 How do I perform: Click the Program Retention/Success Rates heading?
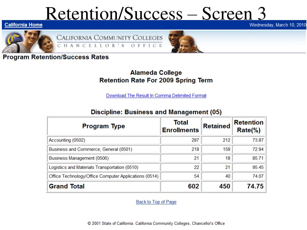[55, 57]
